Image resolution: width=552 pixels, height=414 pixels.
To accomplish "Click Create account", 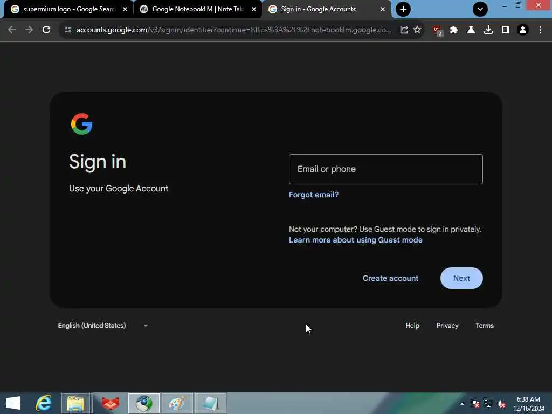I will pos(390,278).
